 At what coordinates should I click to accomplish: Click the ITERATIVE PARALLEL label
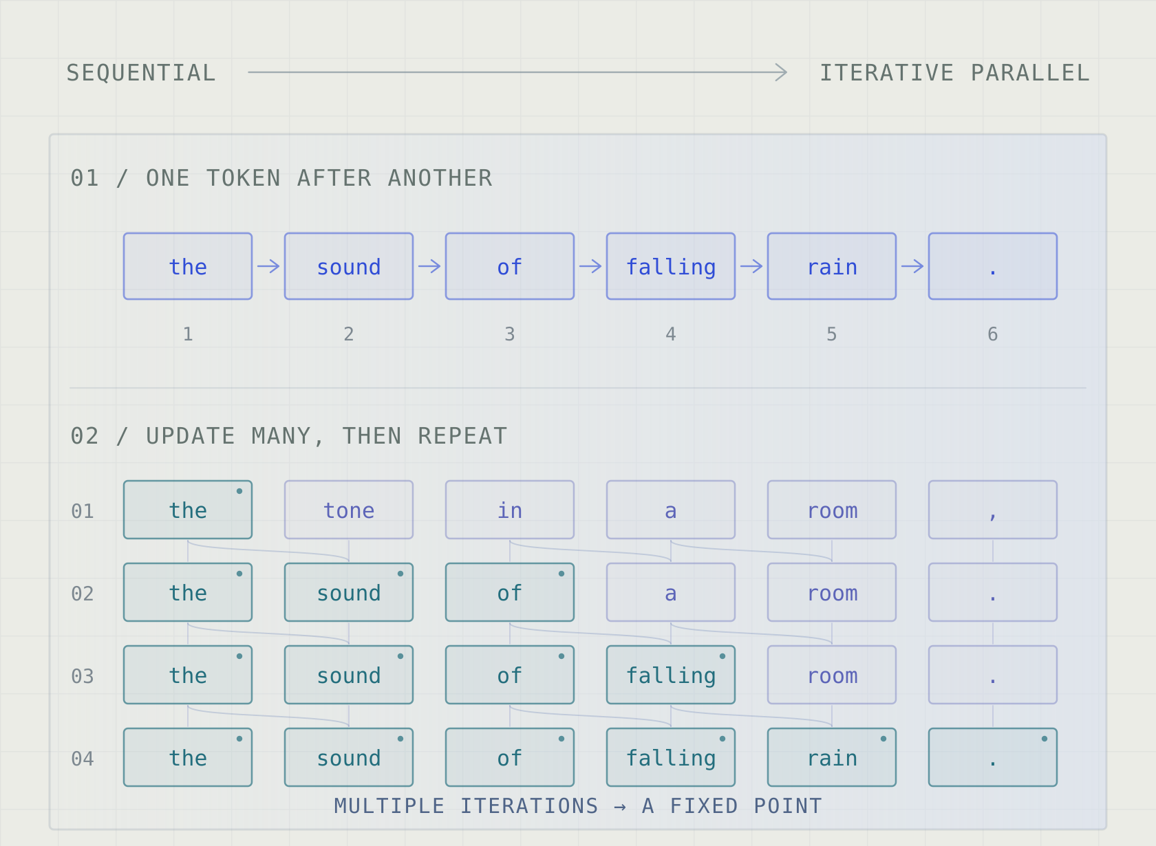tap(954, 73)
